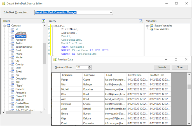
Task: Increase the Number of Rows value
Action: click(x=90, y=66)
